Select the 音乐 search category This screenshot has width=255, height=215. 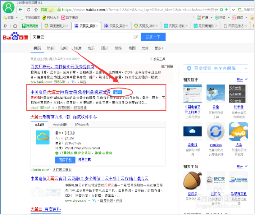(x=91, y=48)
